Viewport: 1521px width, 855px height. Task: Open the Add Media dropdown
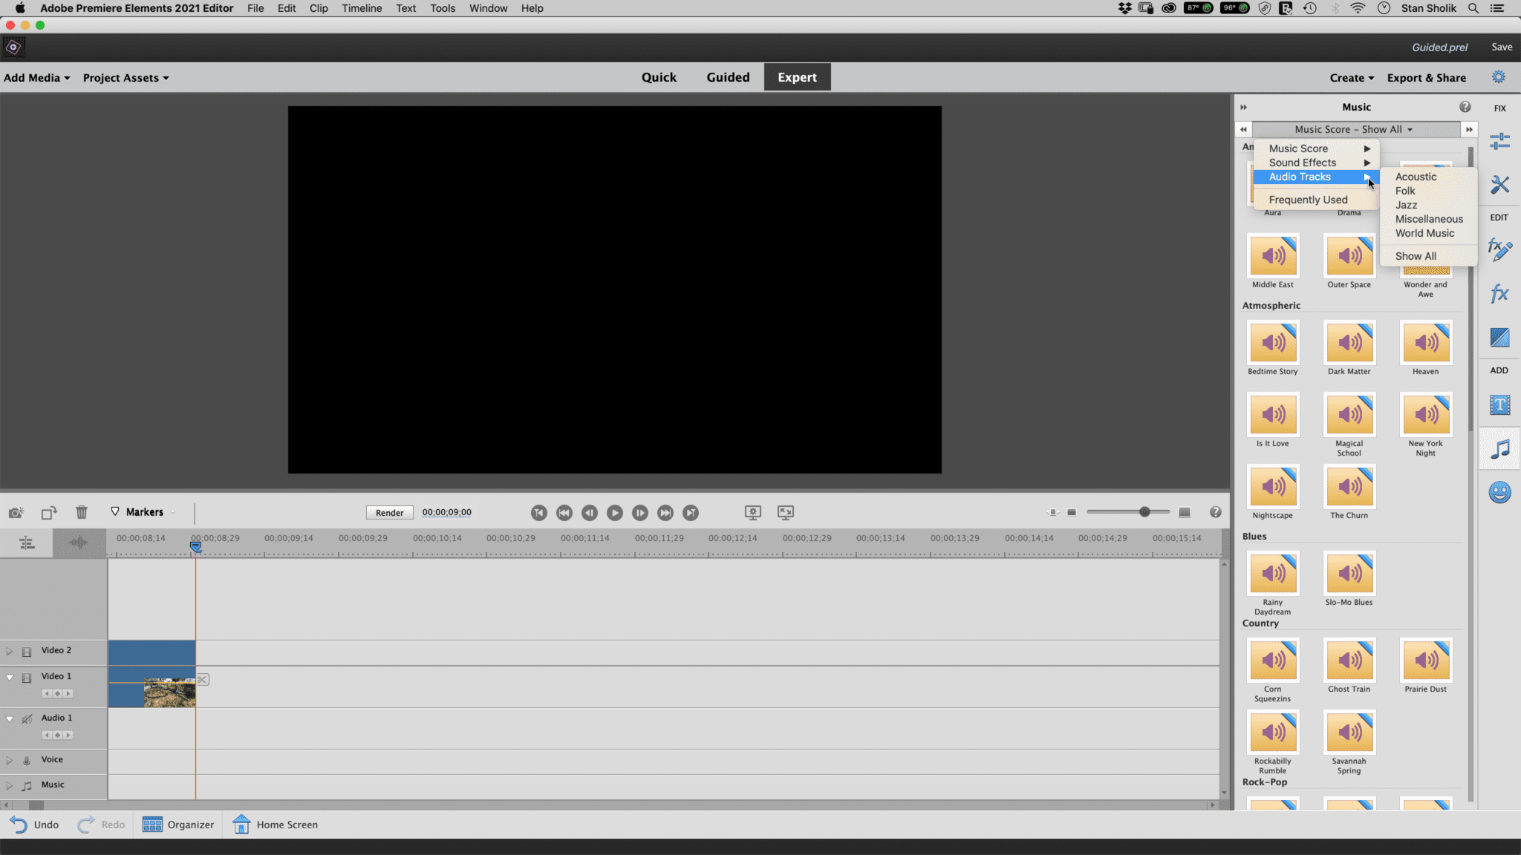point(36,78)
